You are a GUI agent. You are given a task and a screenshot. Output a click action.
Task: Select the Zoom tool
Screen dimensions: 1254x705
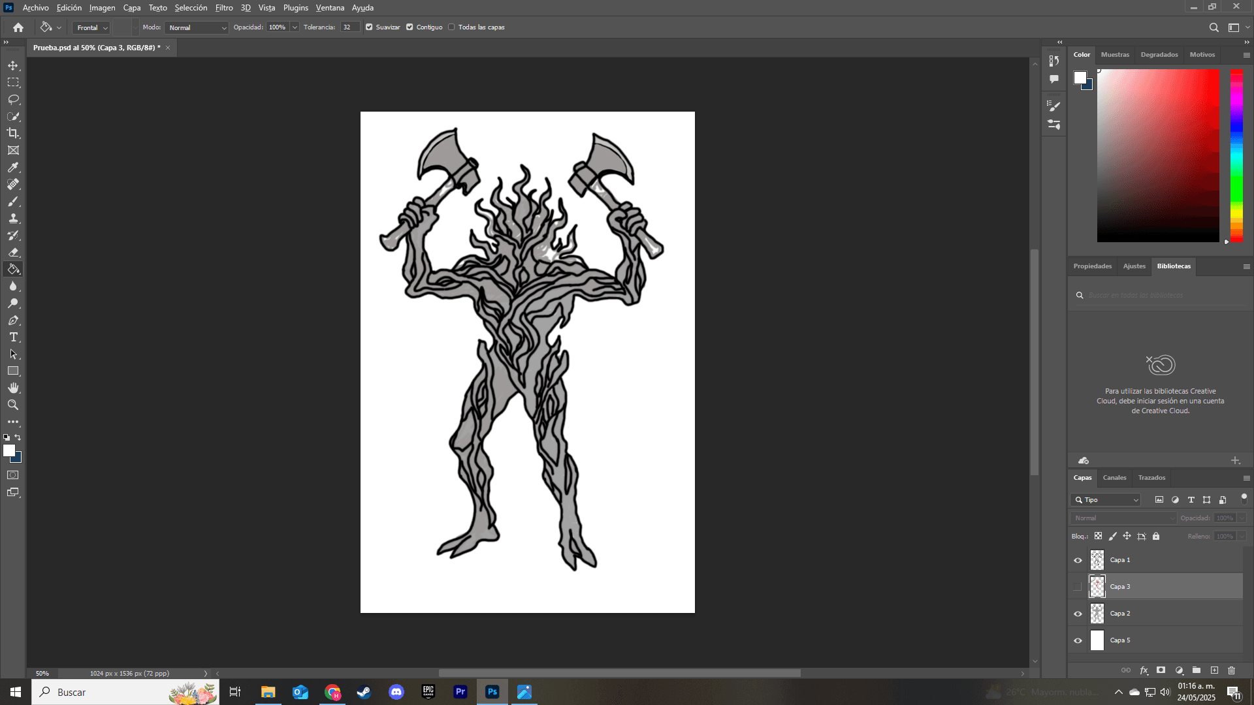pos(13,405)
